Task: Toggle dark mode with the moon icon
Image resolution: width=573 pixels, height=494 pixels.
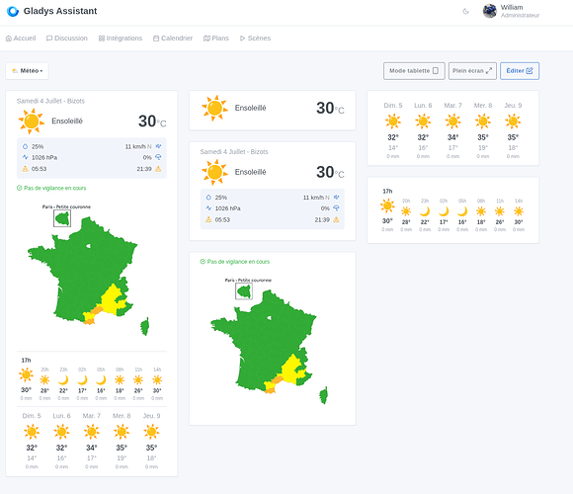Action: pyautogui.click(x=465, y=11)
